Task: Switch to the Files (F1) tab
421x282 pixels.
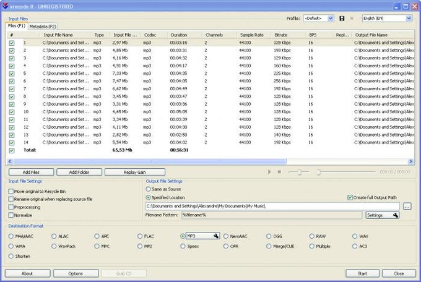Action: (x=17, y=26)
